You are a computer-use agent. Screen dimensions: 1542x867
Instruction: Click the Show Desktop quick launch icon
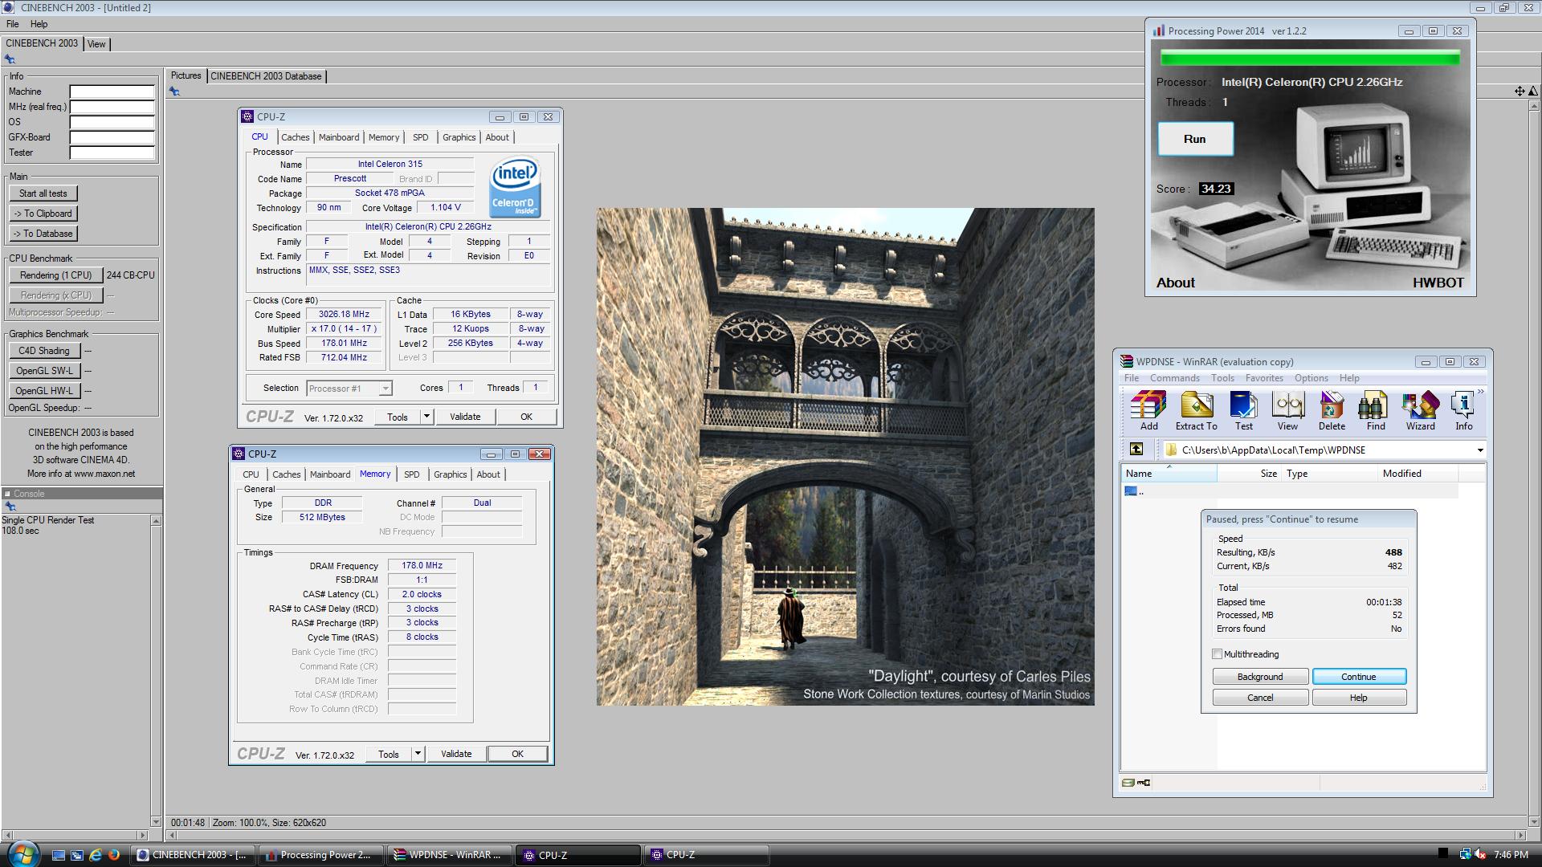pos(58,855)
